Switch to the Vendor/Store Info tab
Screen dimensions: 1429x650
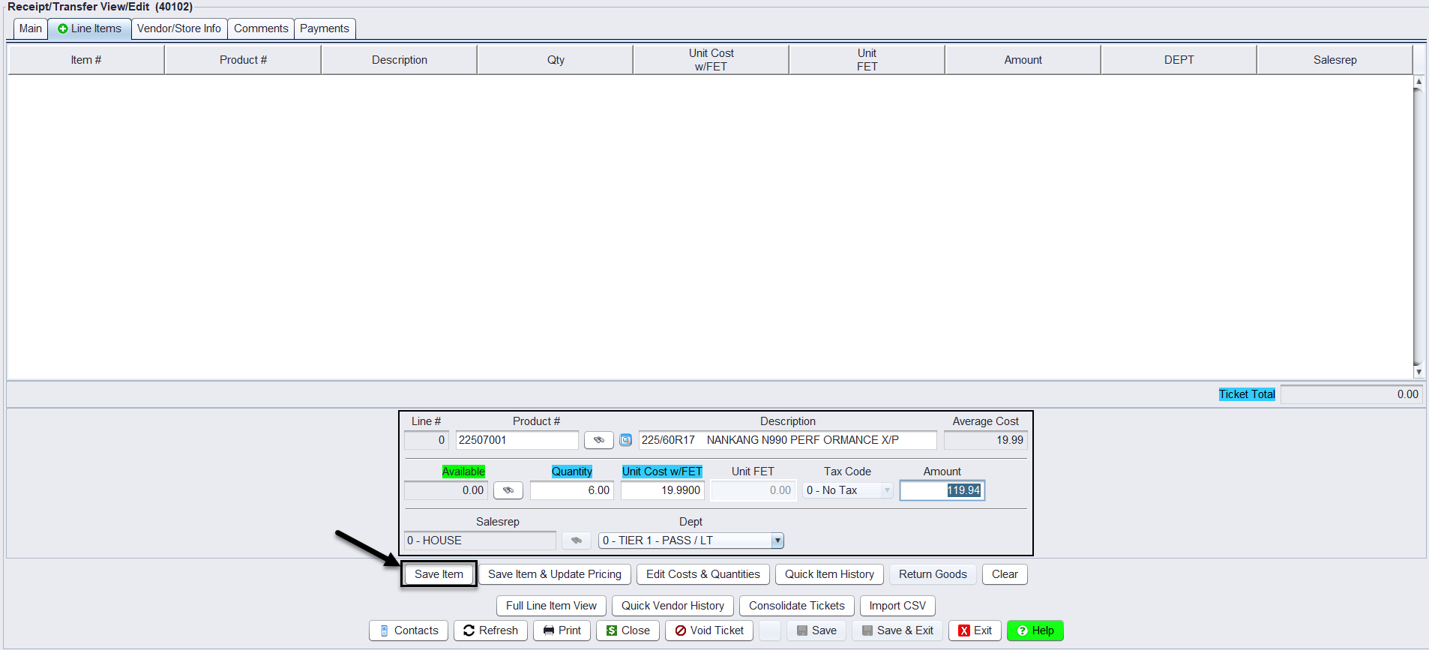[x=178, y=28]
